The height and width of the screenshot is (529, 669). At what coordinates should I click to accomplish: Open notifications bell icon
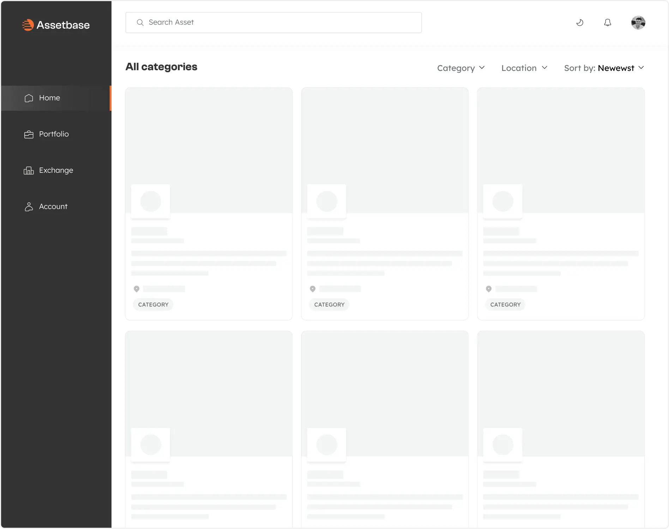[x=607, y=23]
